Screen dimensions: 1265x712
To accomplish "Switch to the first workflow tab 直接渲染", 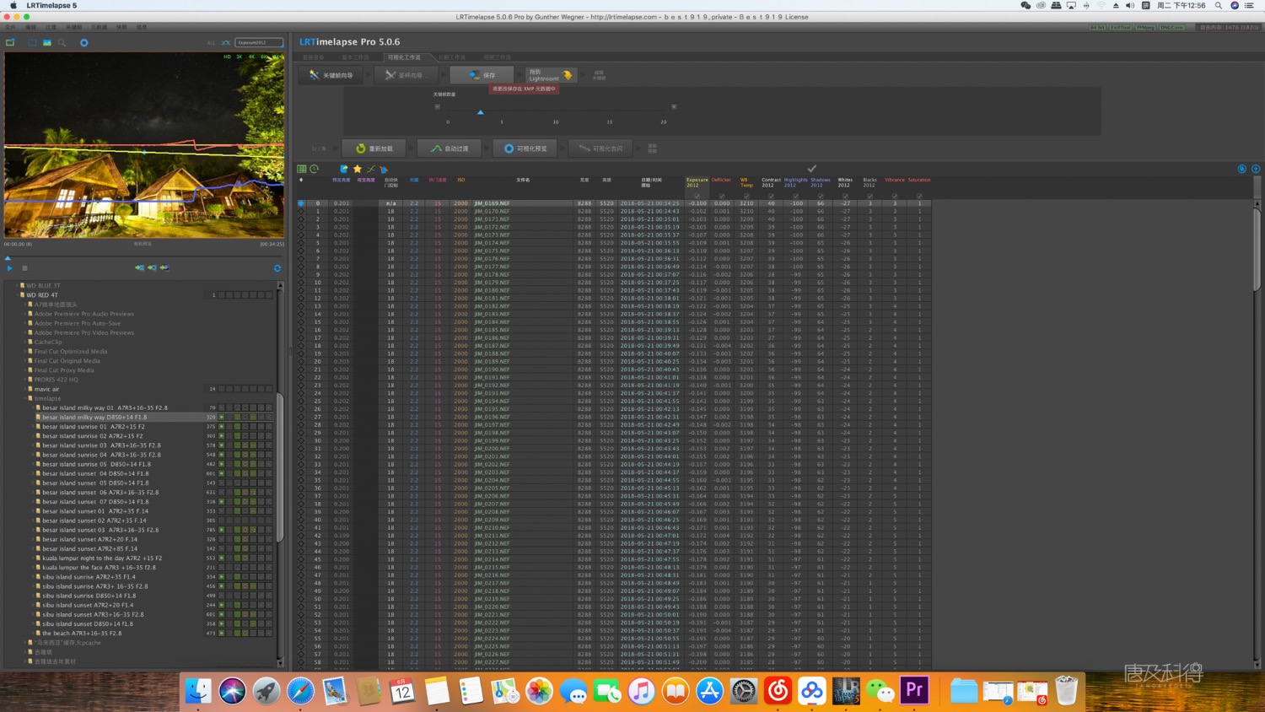I will tap(314, 57).
